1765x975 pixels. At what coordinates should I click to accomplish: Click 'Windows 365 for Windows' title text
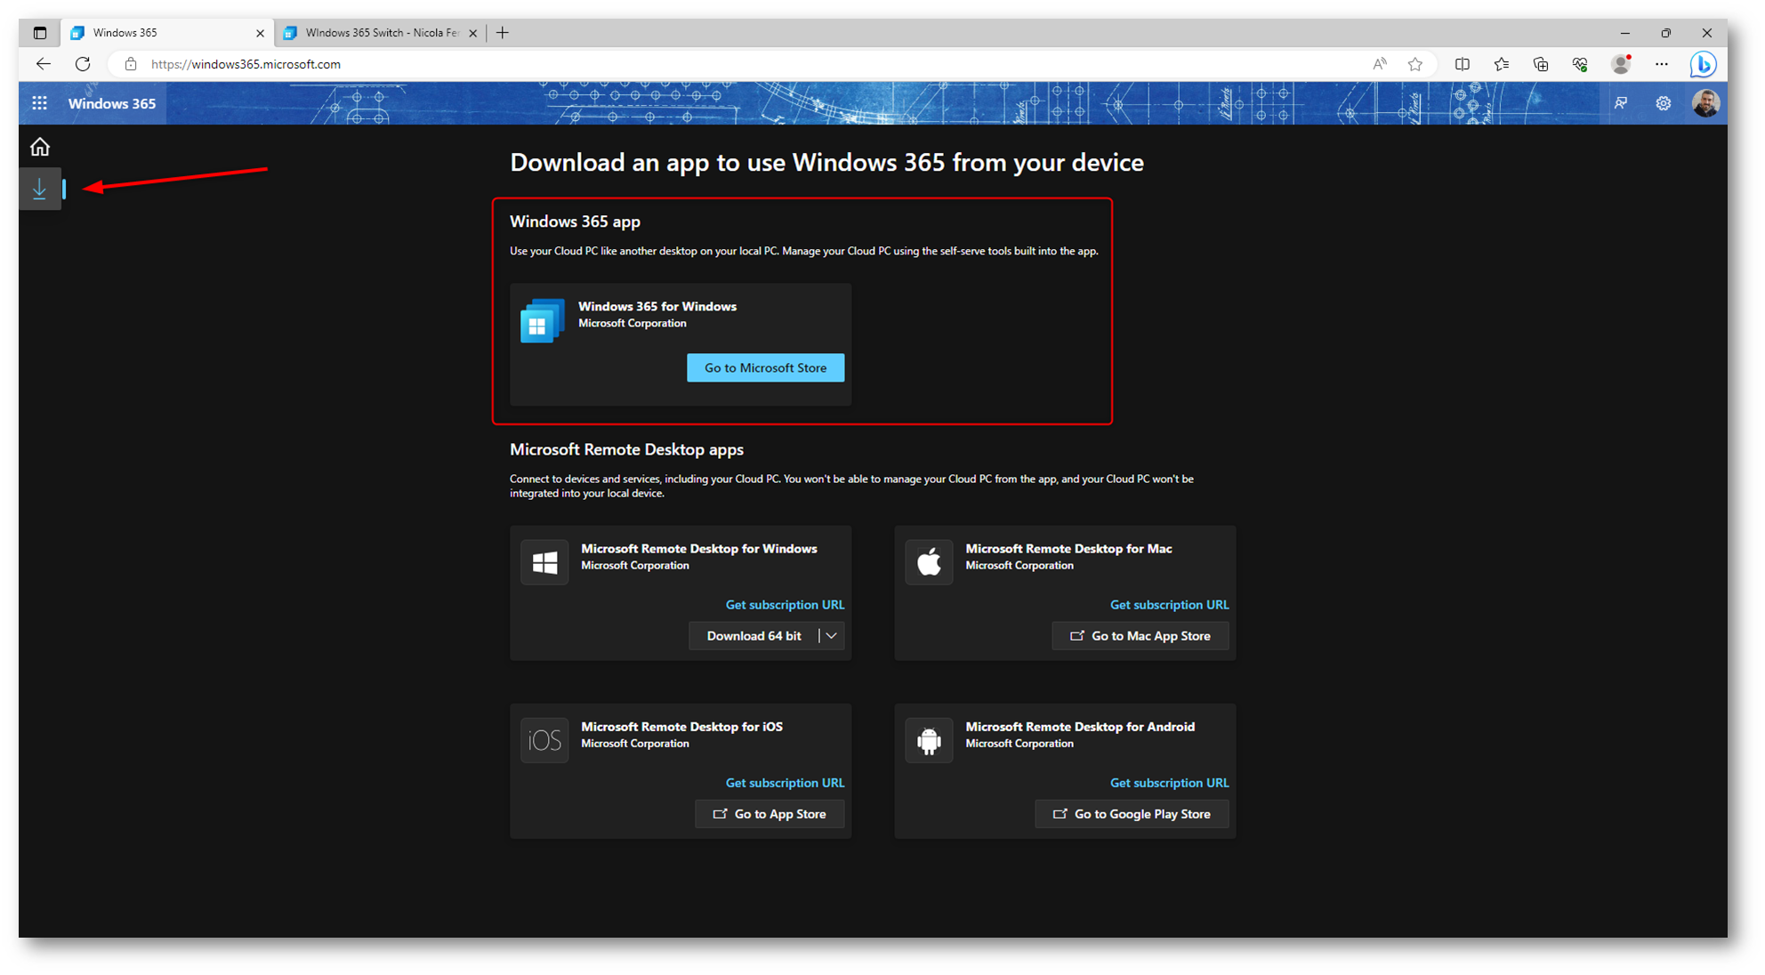[x=657, y=306]
